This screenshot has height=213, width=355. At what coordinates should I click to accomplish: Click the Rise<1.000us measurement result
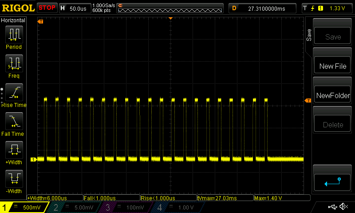click(169, 198)
